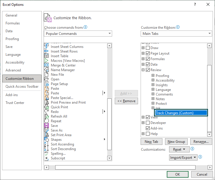Uncheck the Data tab checkbox
Image resolution: width=215 pixels, height=180 pixels.
[148, 64]
